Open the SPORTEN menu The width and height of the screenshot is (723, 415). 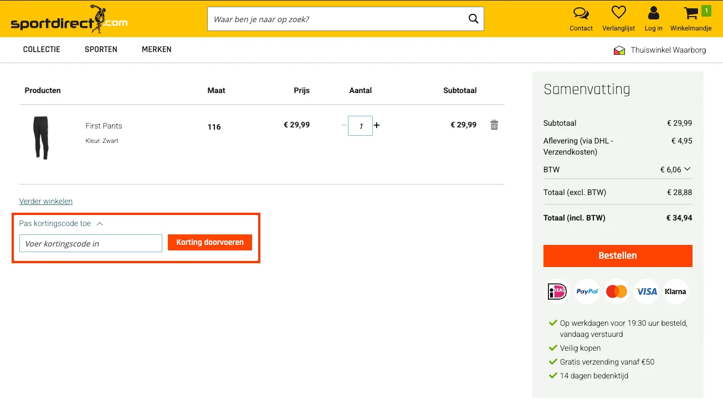coord(101,49)
